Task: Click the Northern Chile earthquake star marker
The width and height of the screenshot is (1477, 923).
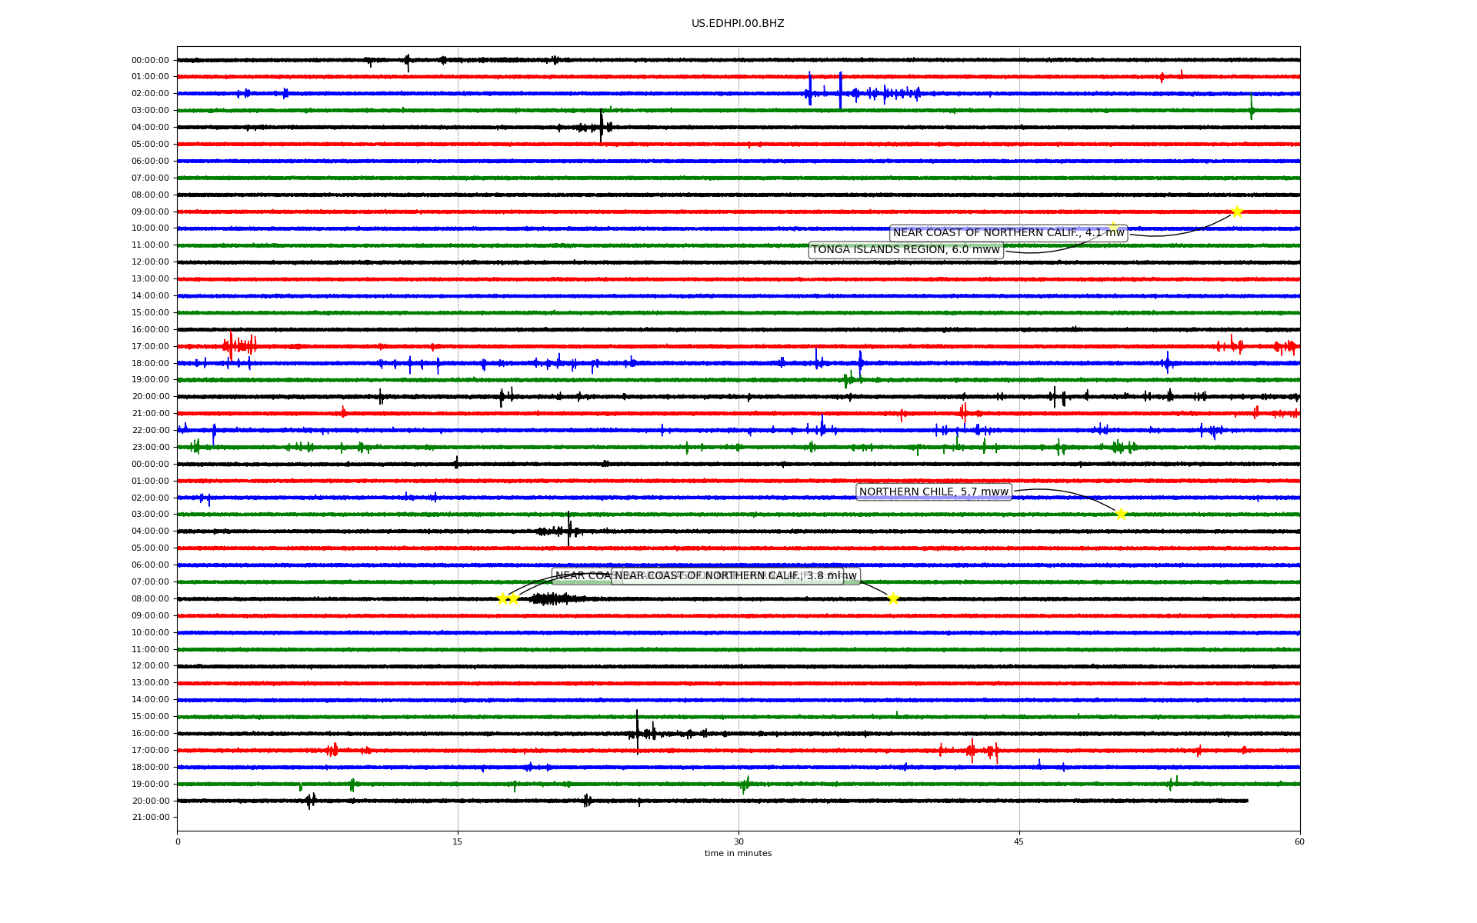Action: point(1121,514)
